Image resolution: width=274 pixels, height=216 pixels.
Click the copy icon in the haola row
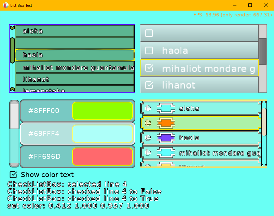click(x=148, y=138)
